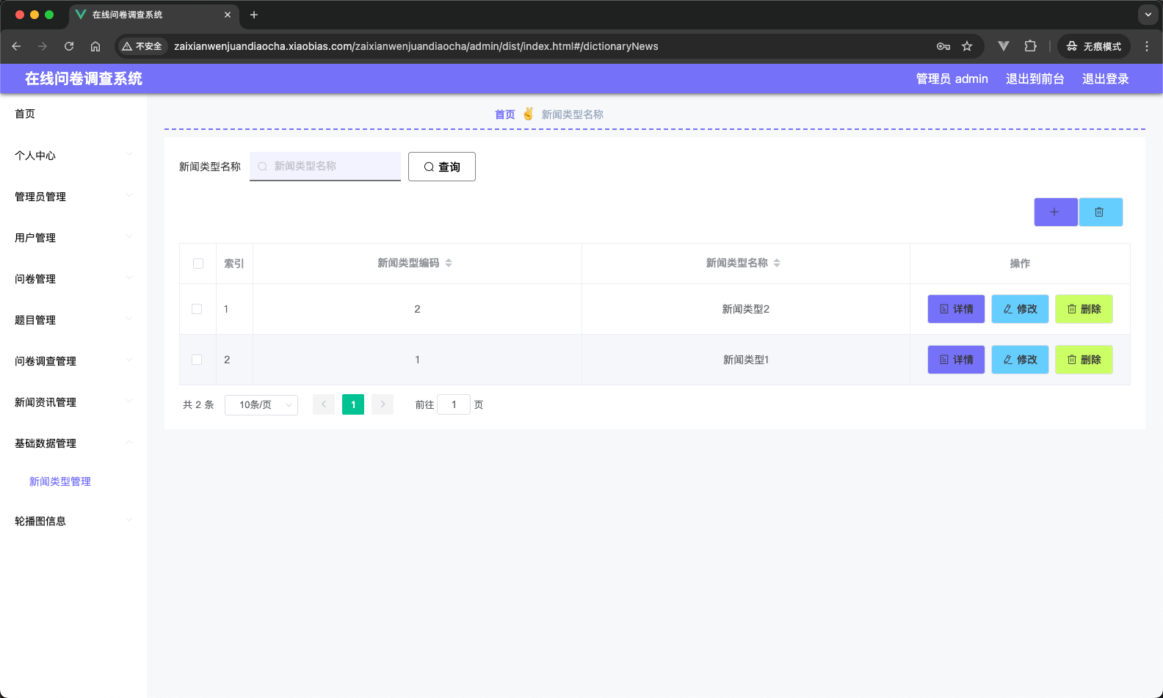Click browser forward arrow
Viewport: 1163px width, 698px height.
click(43, 46)
